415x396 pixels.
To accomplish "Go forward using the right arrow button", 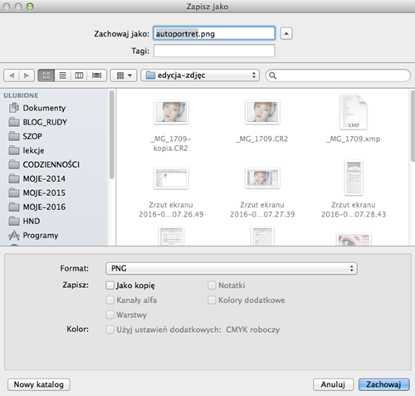I will pyautogui.click(x=27, y=76).
